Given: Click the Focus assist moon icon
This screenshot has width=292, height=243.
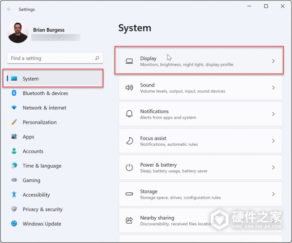Looking at the screenshot, I should pos(129,141).
